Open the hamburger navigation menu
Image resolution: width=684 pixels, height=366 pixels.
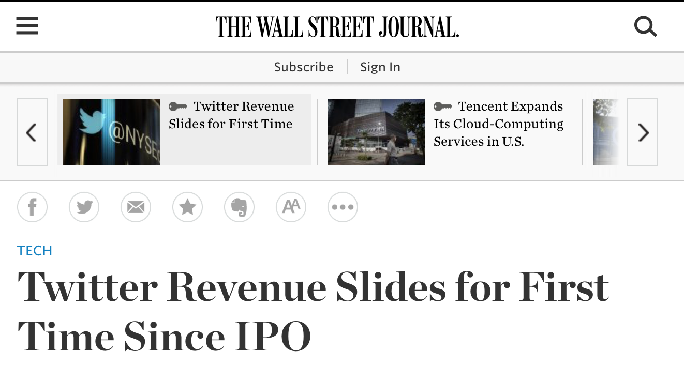pos(27,26)
